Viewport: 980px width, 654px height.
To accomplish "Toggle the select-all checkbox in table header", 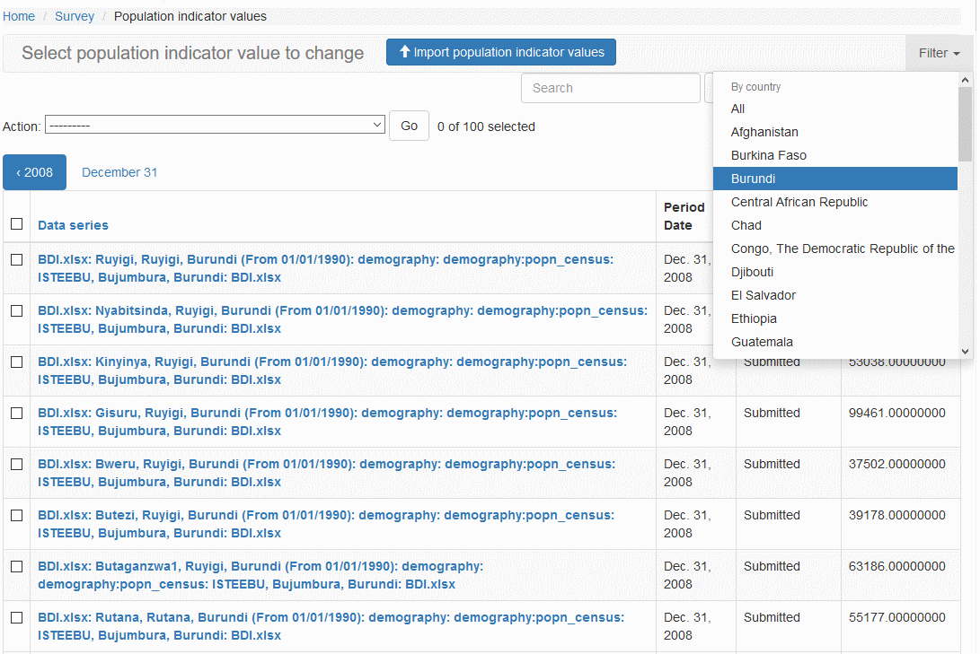I will pos(16,224).
